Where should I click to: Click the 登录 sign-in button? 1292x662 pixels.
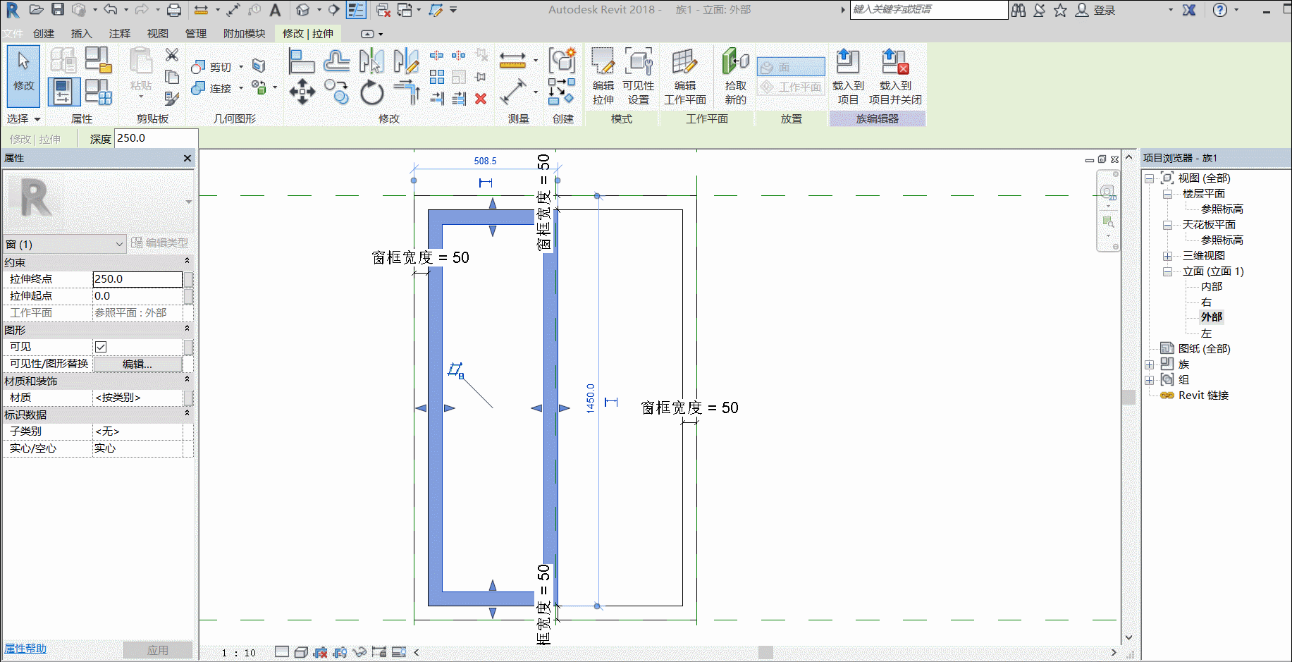pyautogui.click(x=1097, y=10)
